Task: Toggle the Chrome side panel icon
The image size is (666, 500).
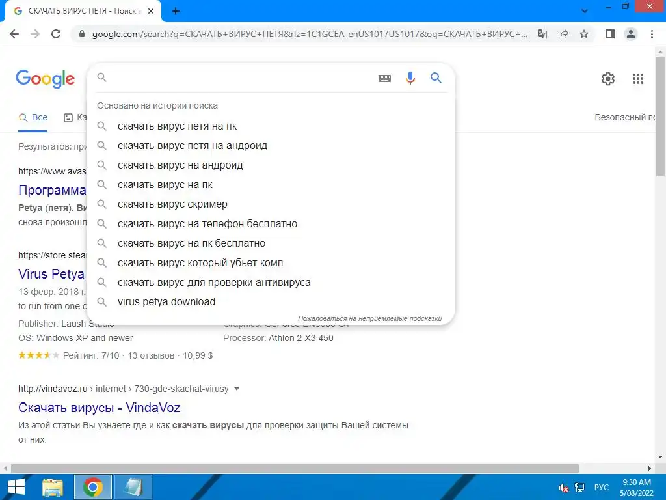Action: (610, 34)
